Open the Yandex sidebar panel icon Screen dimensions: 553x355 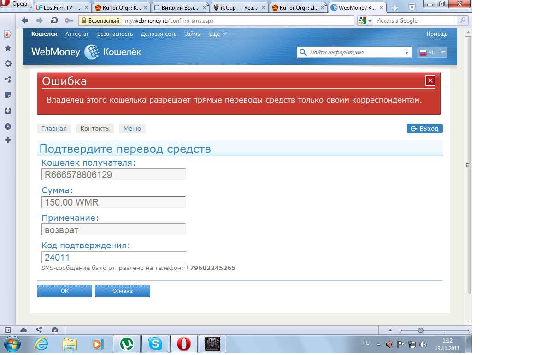click(8, 34)
